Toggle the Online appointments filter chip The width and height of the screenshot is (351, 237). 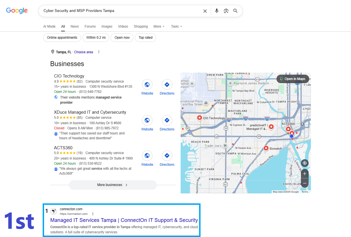point(62,38)
